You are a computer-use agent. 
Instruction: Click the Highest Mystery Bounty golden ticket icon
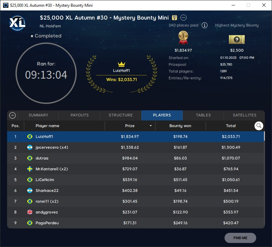point(237,39)
